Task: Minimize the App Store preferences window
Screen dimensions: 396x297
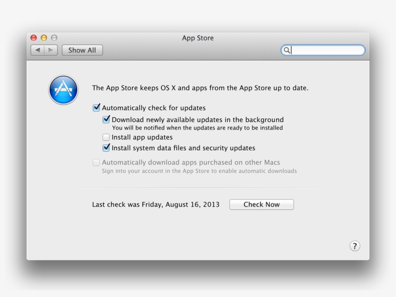Action: click(x=45, y=37)
